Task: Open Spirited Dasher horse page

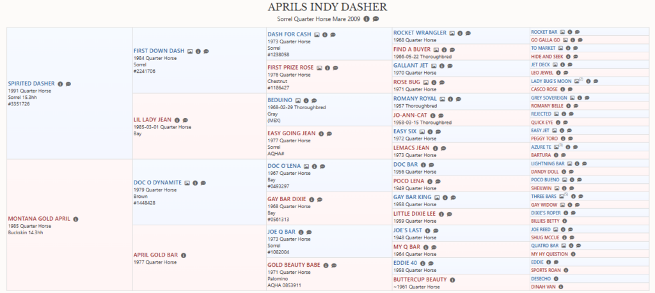Action: 31,84
